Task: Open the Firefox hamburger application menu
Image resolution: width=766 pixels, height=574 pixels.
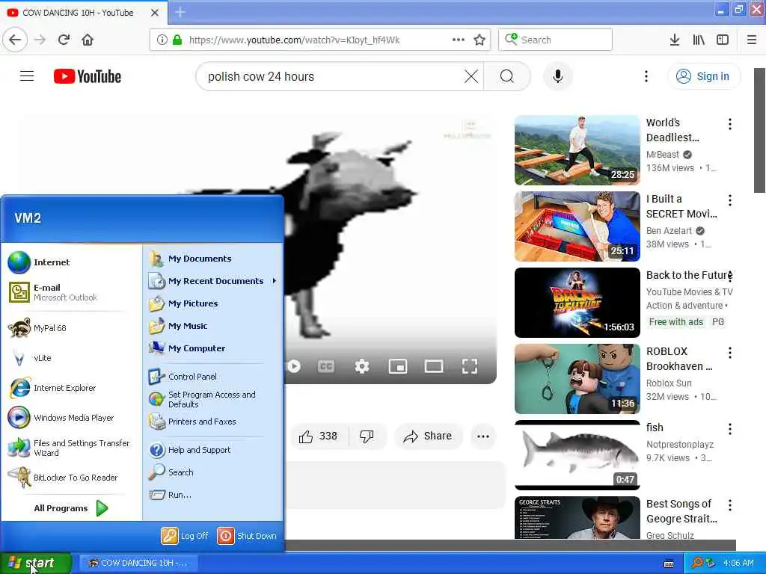Action: [x=752, y=40]
